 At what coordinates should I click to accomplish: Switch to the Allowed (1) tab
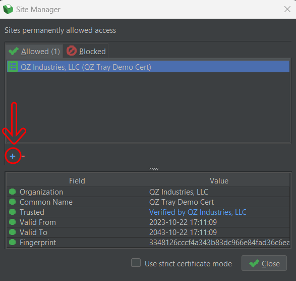click(x=34, y=51)
